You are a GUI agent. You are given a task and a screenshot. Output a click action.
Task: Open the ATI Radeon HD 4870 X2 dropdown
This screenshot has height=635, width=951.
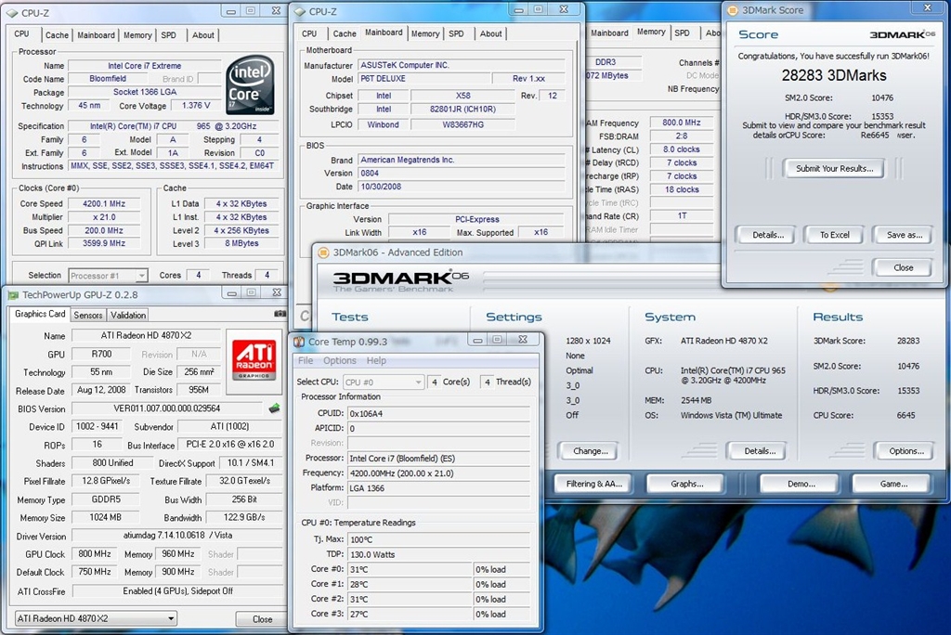click(96, 618)
